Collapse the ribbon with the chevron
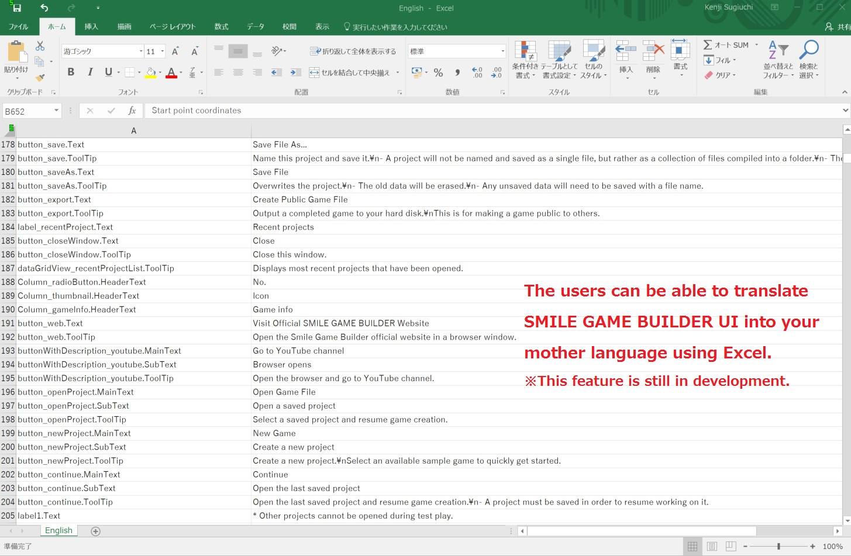The image size is (851, 556). pos(844,92)
